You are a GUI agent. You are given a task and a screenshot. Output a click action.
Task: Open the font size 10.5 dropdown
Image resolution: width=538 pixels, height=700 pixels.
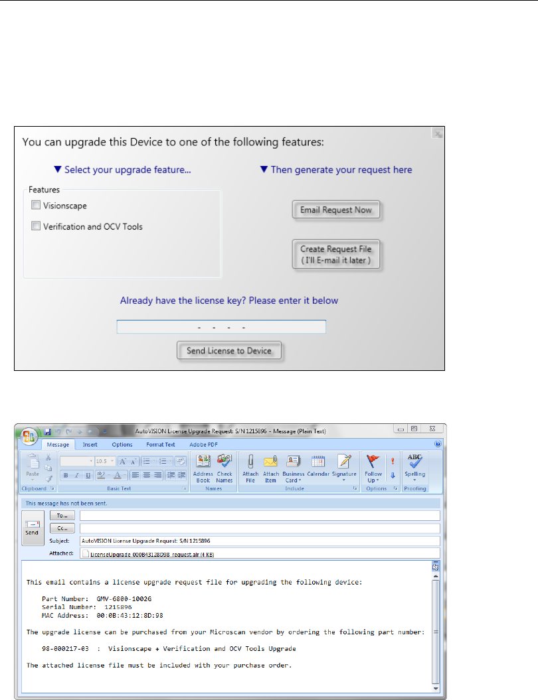[112, 461]
